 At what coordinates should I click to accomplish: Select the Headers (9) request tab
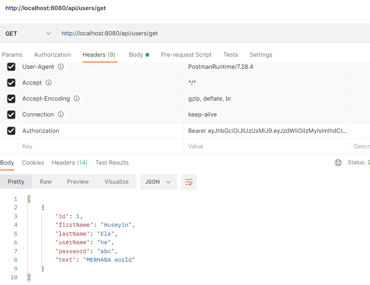[x=99, y=55]
